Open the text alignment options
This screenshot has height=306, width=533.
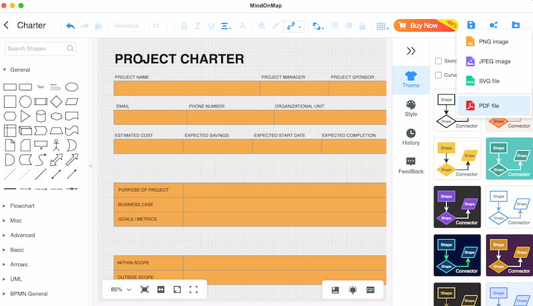tap(226, 26)
